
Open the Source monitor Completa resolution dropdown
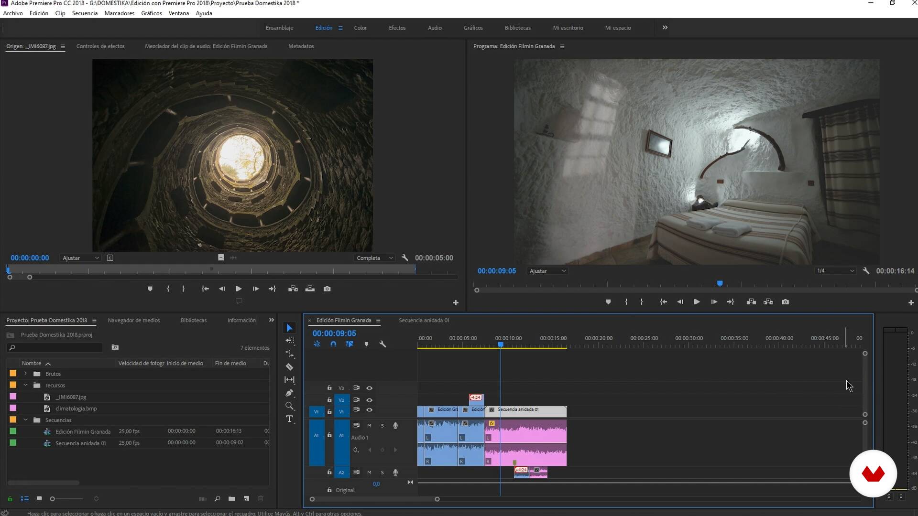374,258
